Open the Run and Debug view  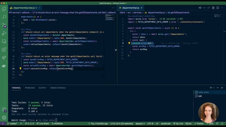pyautogui.click(x=4, y=33)
